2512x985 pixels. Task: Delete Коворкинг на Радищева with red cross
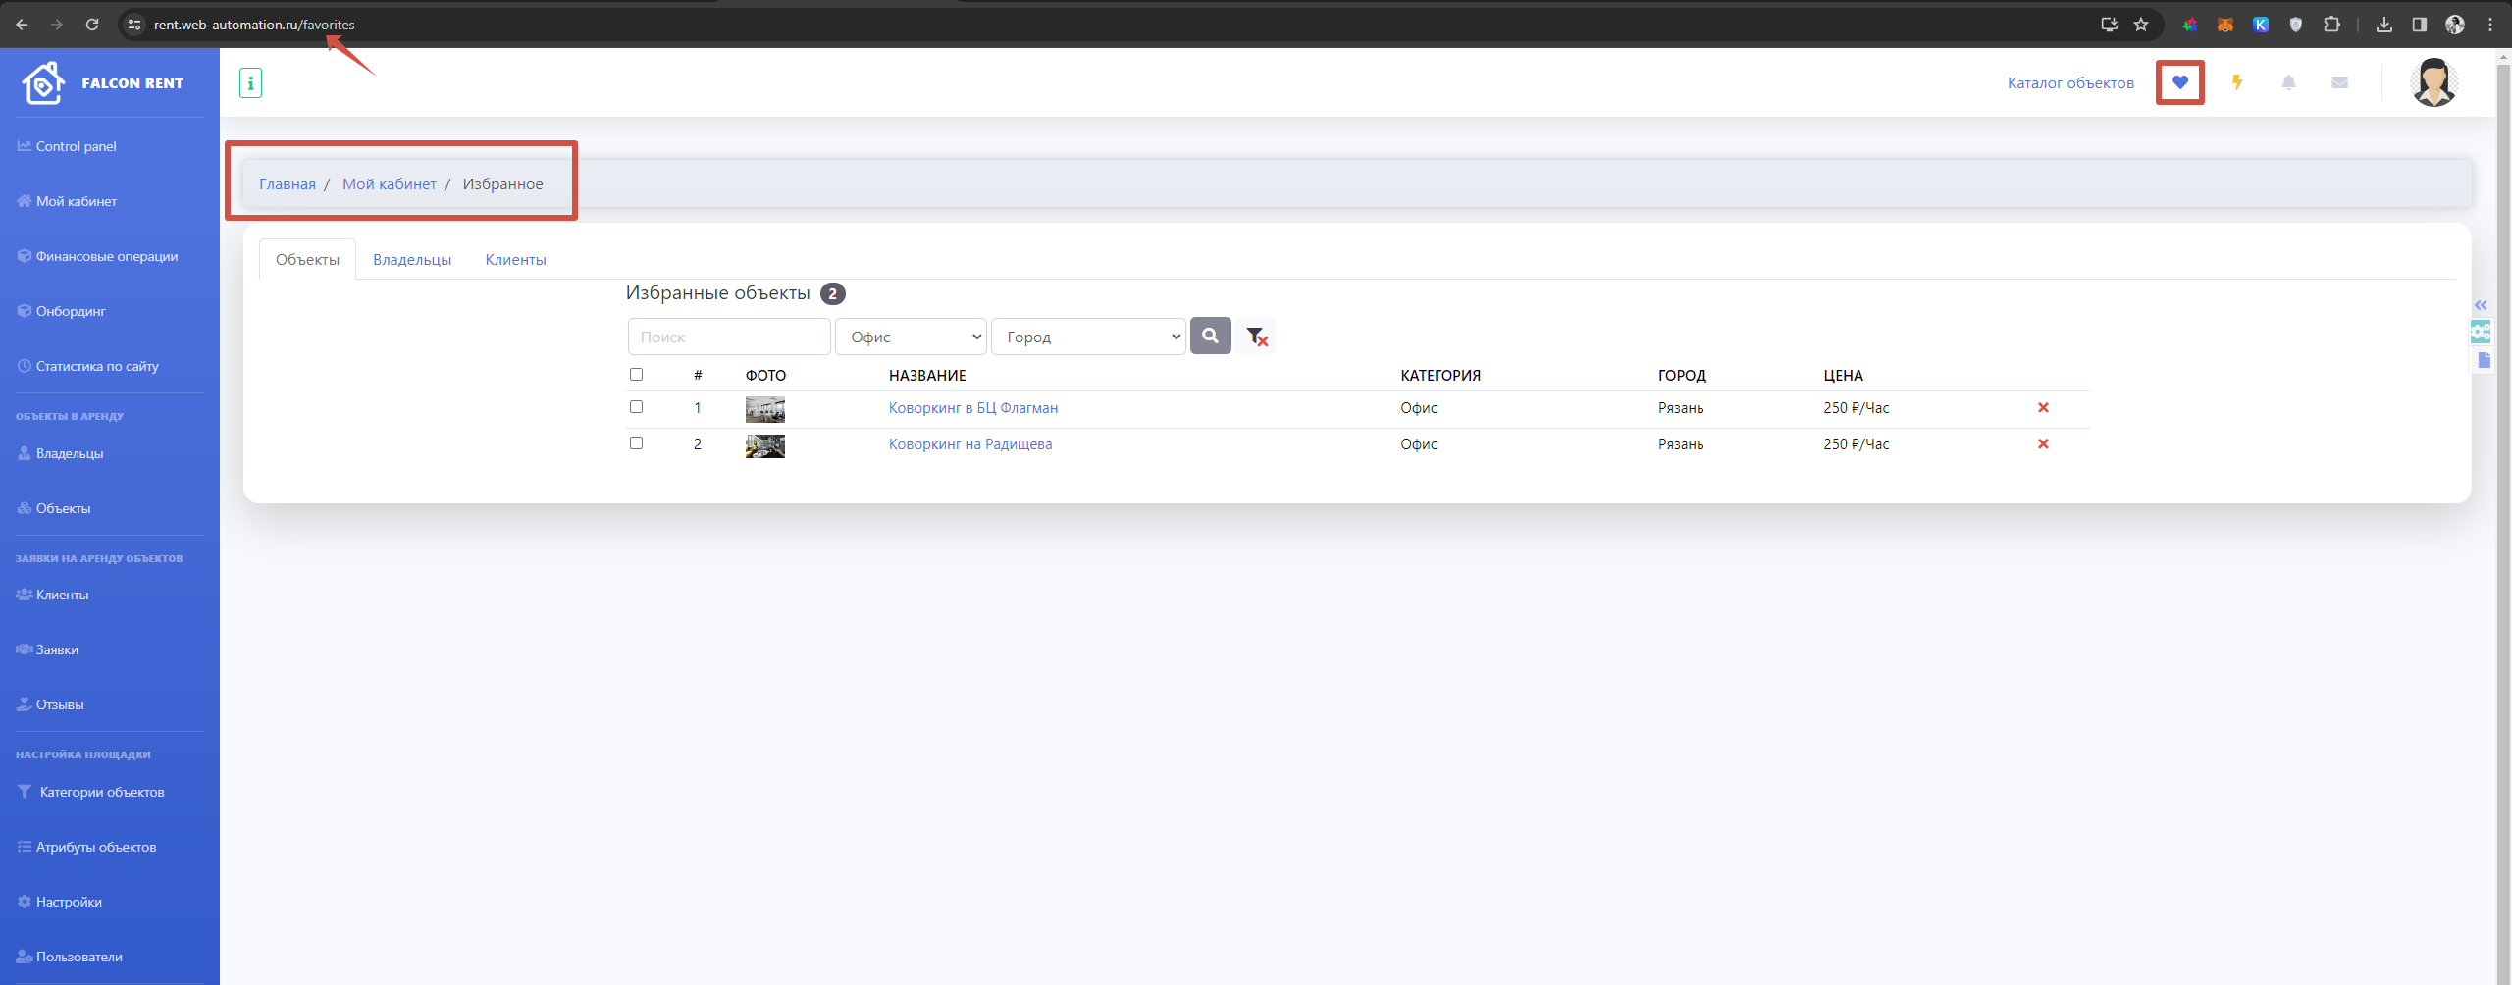2043,443
